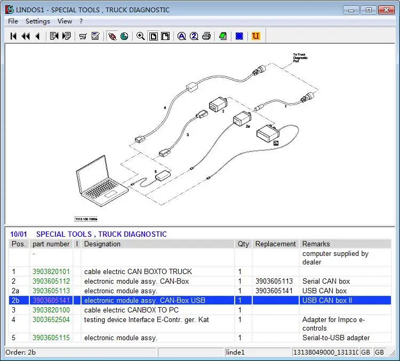Click highlighted part number 3903605141
Viewport: 400px width, 361px height.
click(51, 300)
